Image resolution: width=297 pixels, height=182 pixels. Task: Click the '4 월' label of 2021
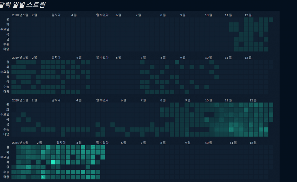click(79, 143)
